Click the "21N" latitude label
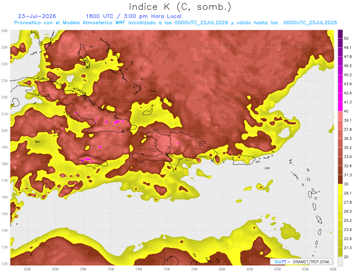 (x=4, y=114)
